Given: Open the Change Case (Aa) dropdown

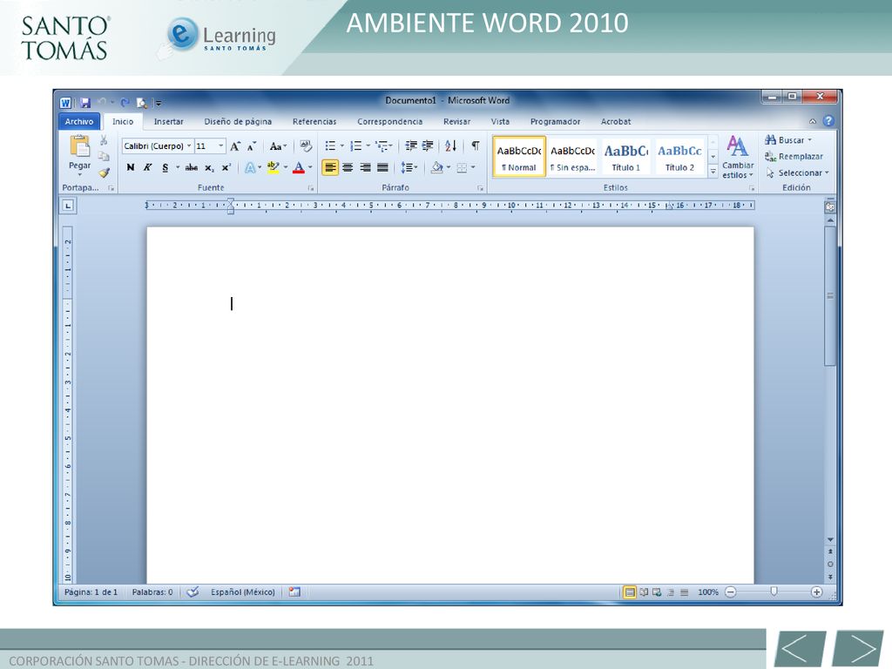Looking at the screenshot, I should click(278, 146).
